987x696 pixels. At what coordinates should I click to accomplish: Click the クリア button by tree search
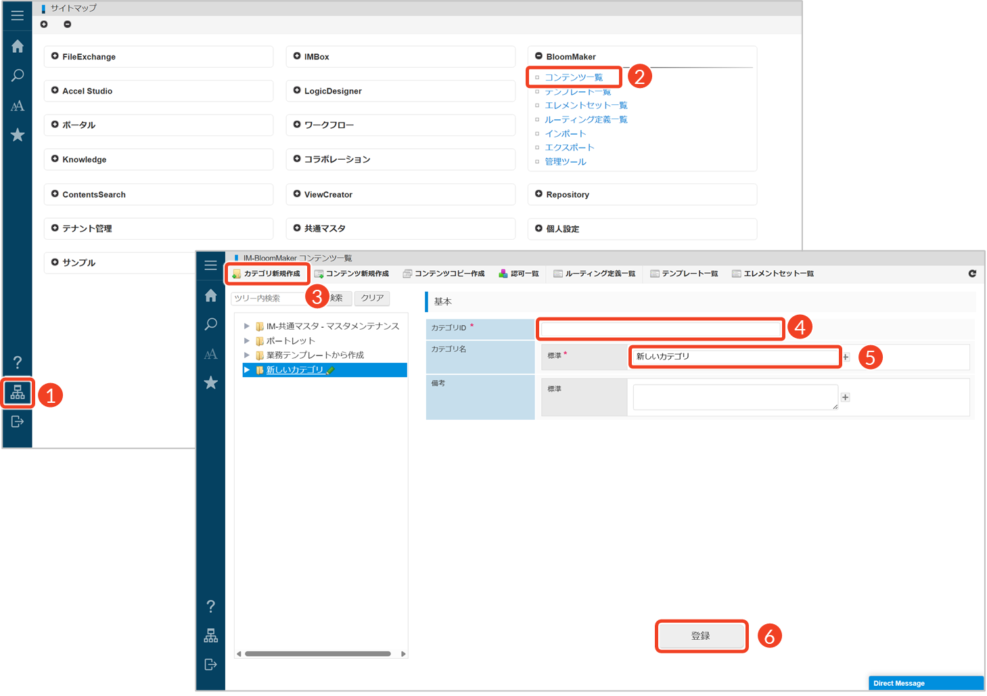[372, 298]
